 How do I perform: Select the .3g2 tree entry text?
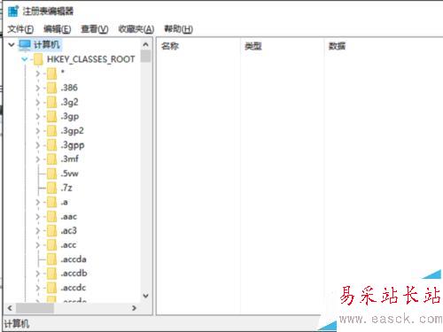tap(70, 102)
